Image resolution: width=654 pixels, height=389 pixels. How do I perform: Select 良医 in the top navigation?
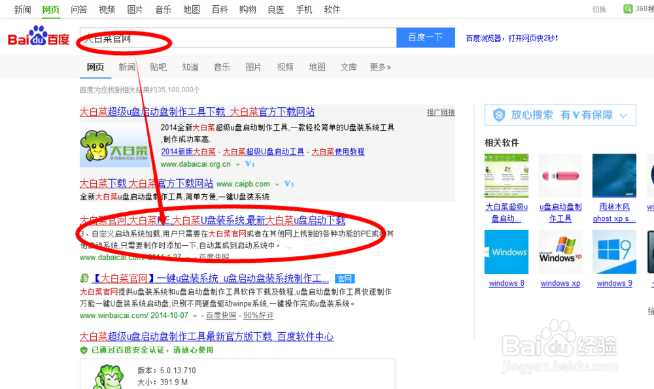(x=276, y=9)
